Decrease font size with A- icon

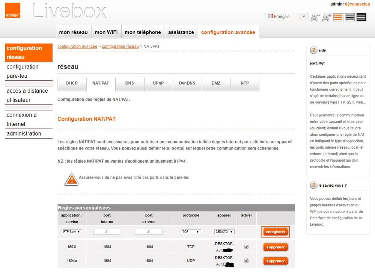click(x=315, y=17)
